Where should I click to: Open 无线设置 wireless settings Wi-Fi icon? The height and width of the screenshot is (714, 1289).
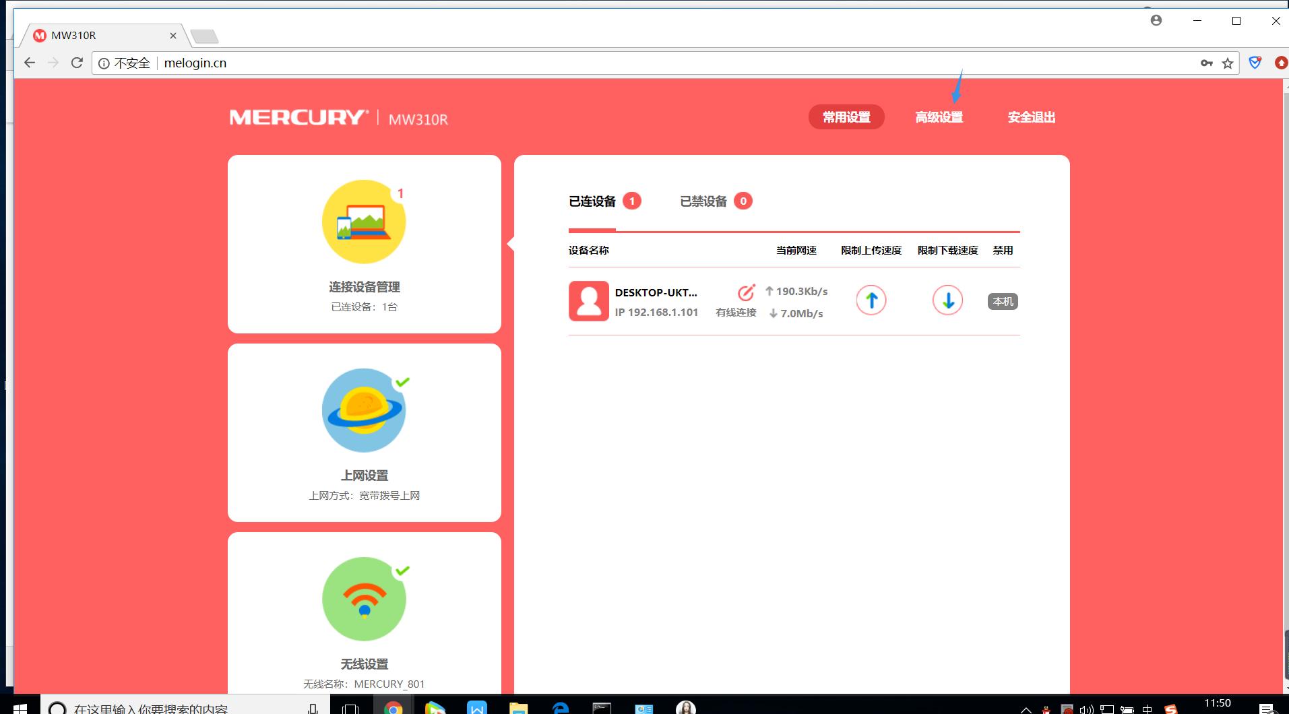click(x=364, y=598)
